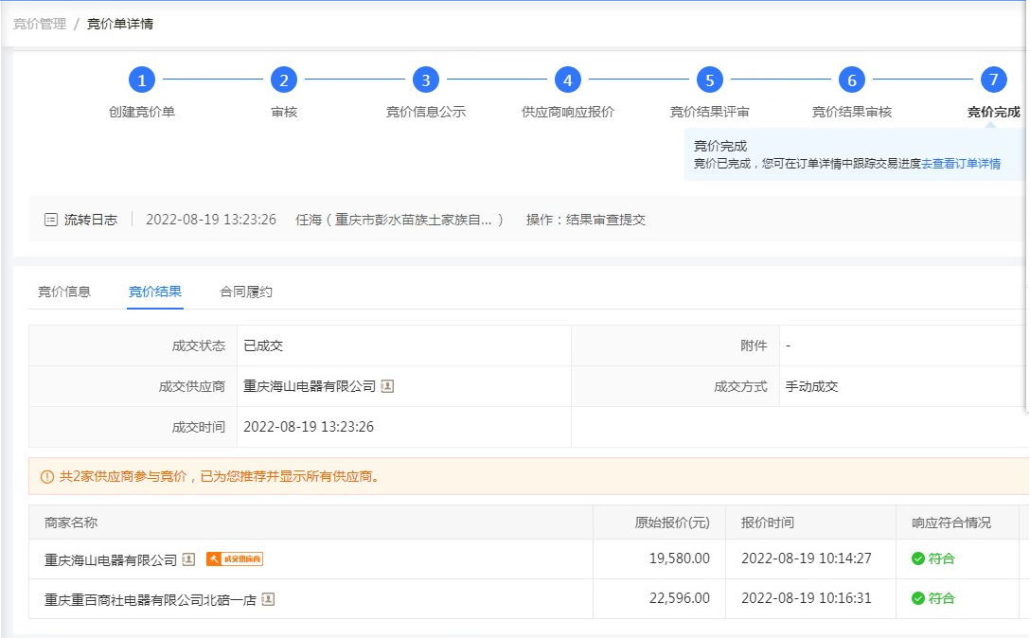Open the 合同履约 tab
Viewport: 1030px width, 638px height.
click(x=246, y=292)
